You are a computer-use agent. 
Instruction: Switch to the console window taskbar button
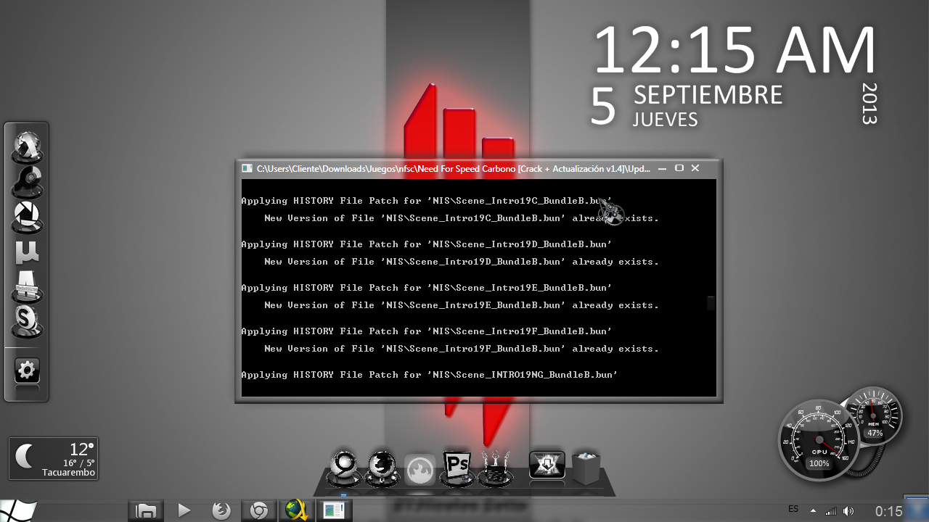(x=334, y=510)
